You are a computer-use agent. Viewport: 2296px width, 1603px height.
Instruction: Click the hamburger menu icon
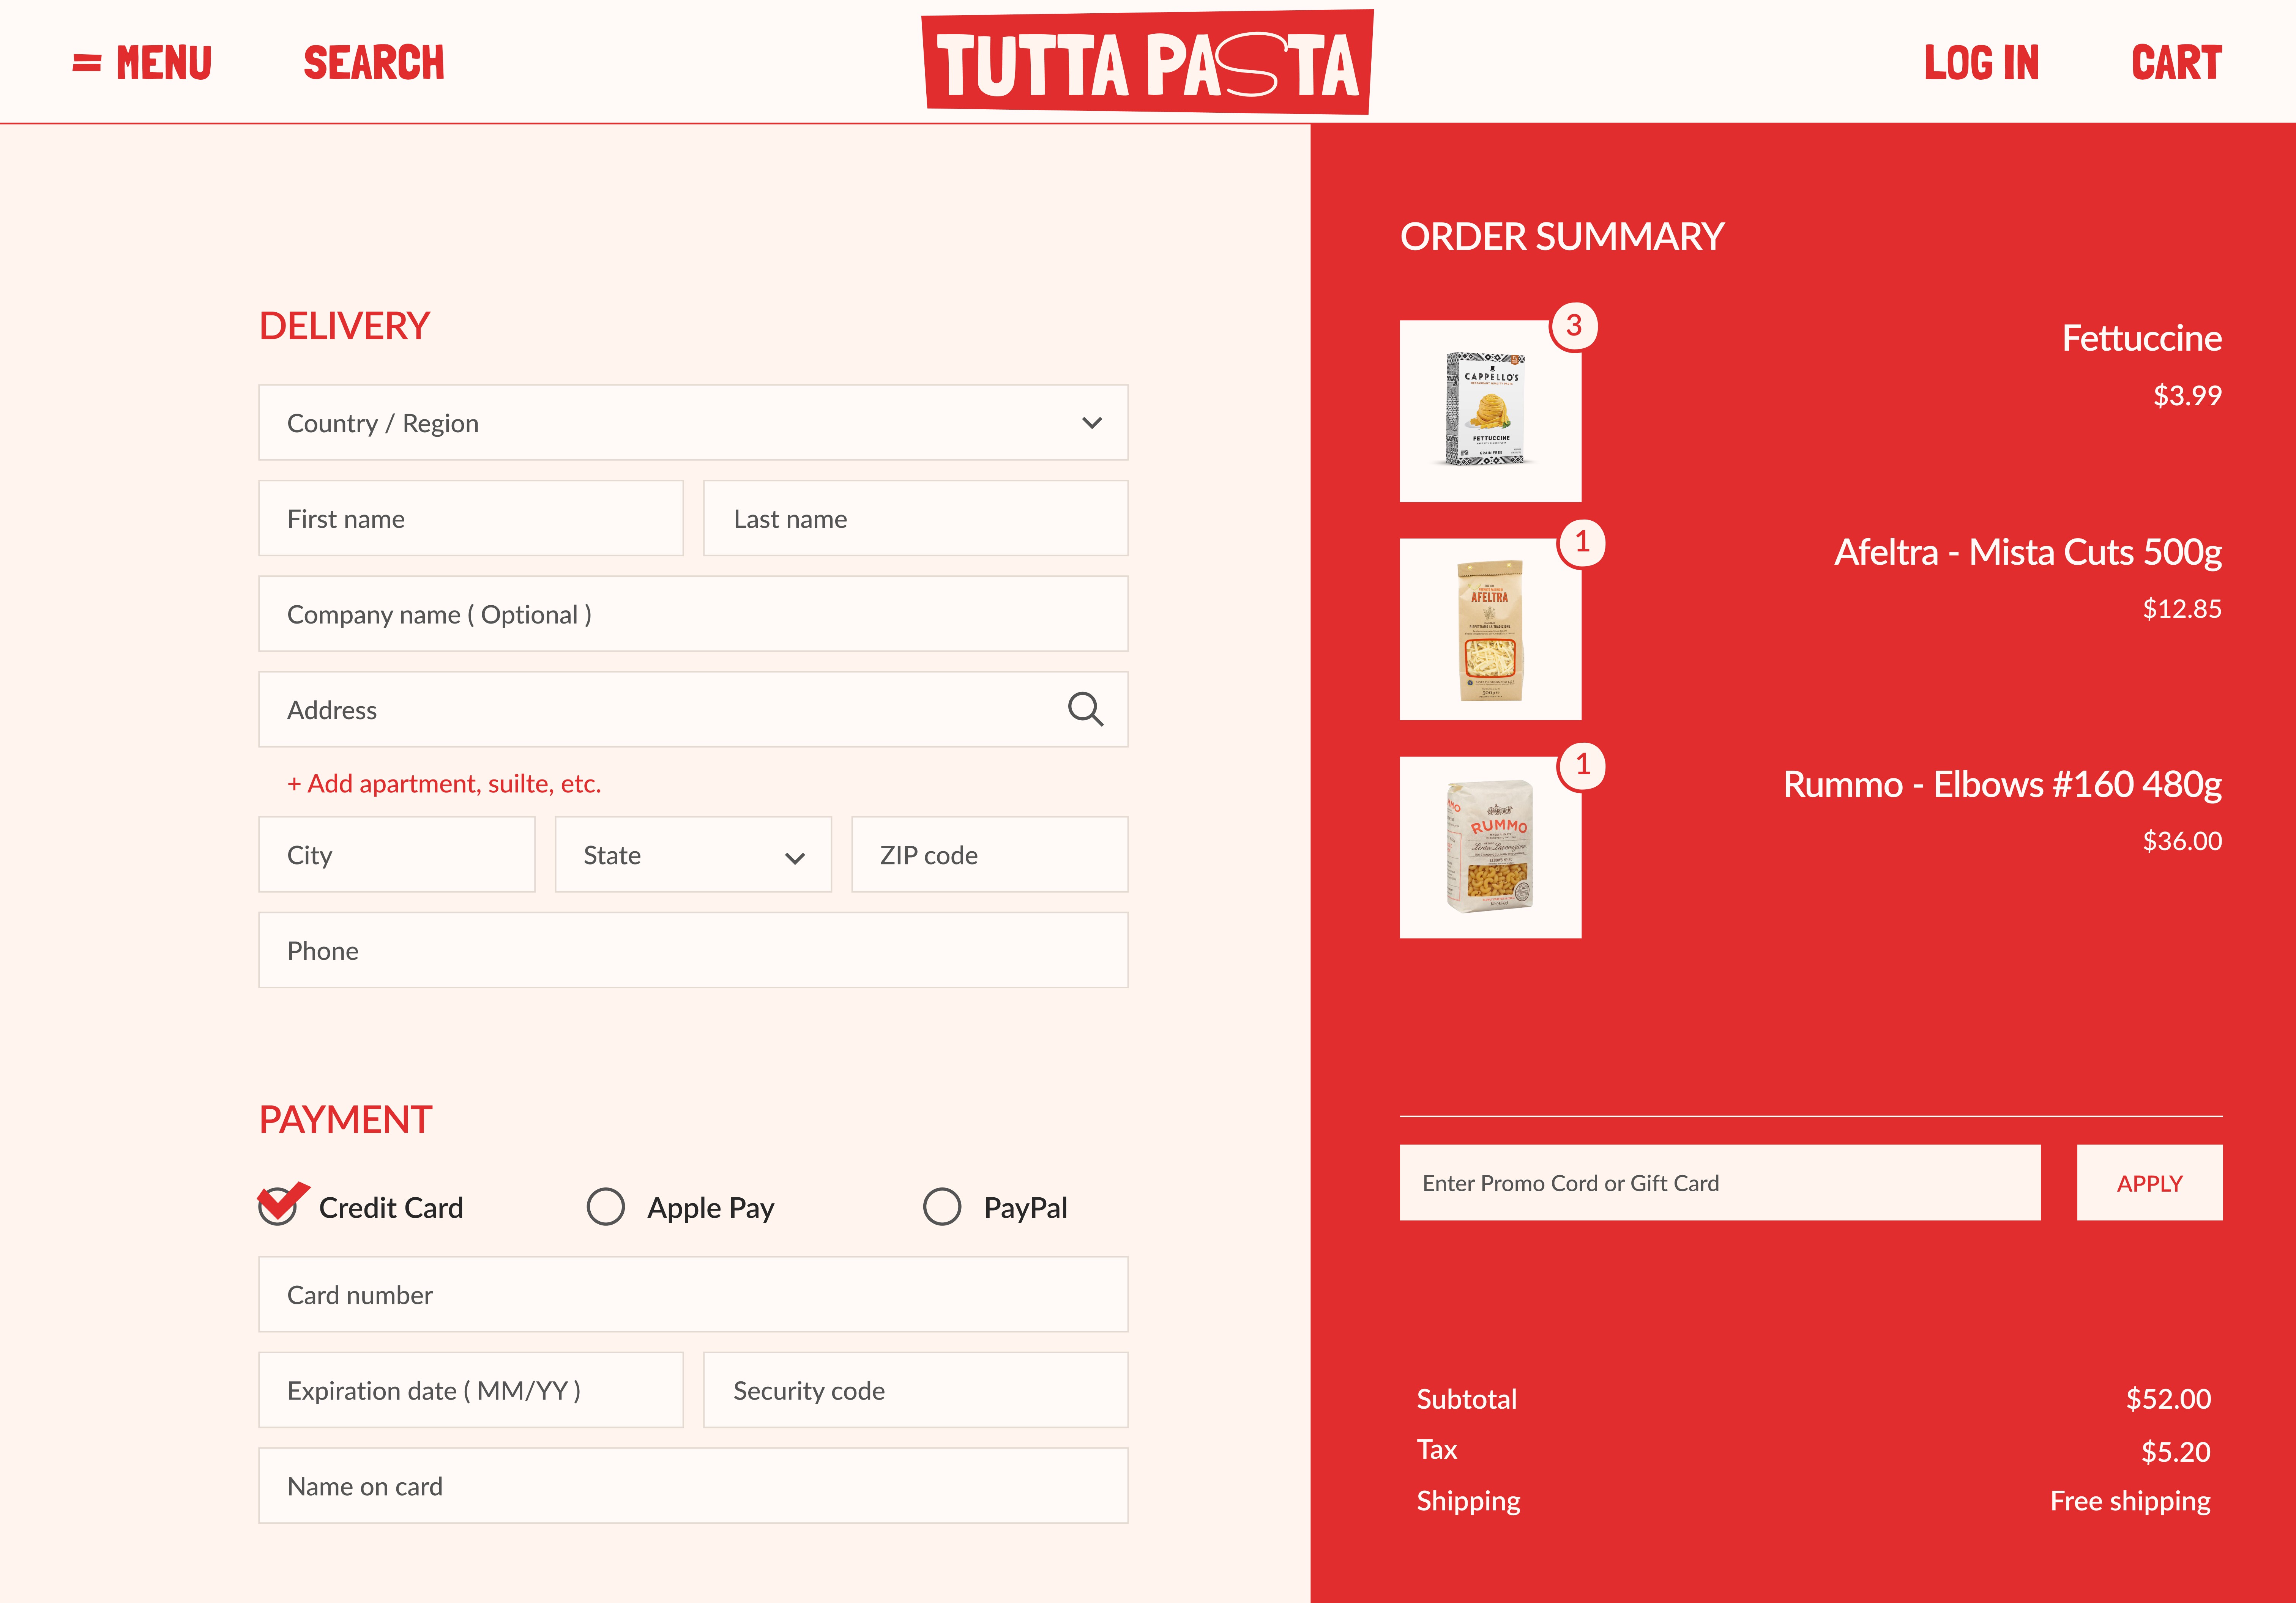click(87, 63)
